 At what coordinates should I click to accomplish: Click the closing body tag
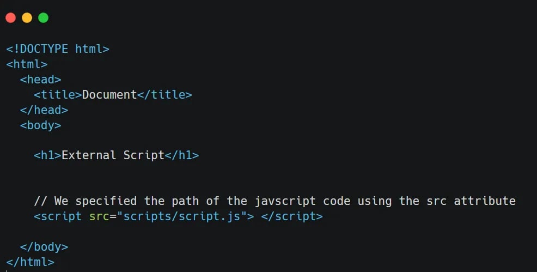pyautogui.click(x=44, y=247)
